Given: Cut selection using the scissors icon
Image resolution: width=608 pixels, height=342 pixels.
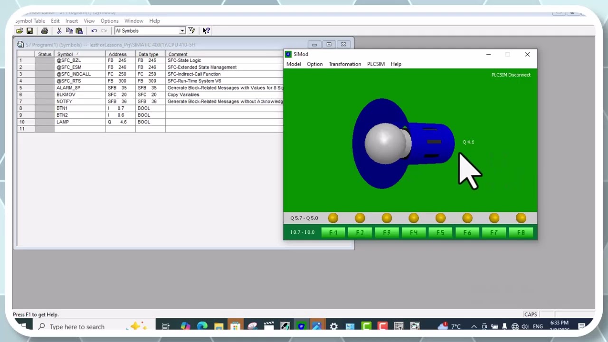Looking at the screenshot, I should tap(59, 31).
